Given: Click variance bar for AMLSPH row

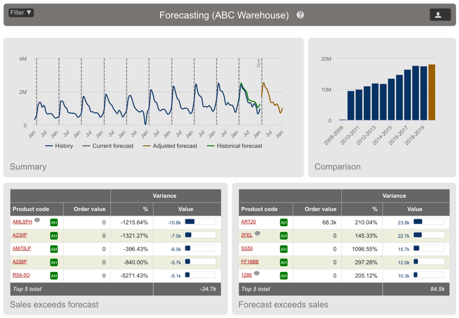Looking at the screenshot, I should coord(200,222).
